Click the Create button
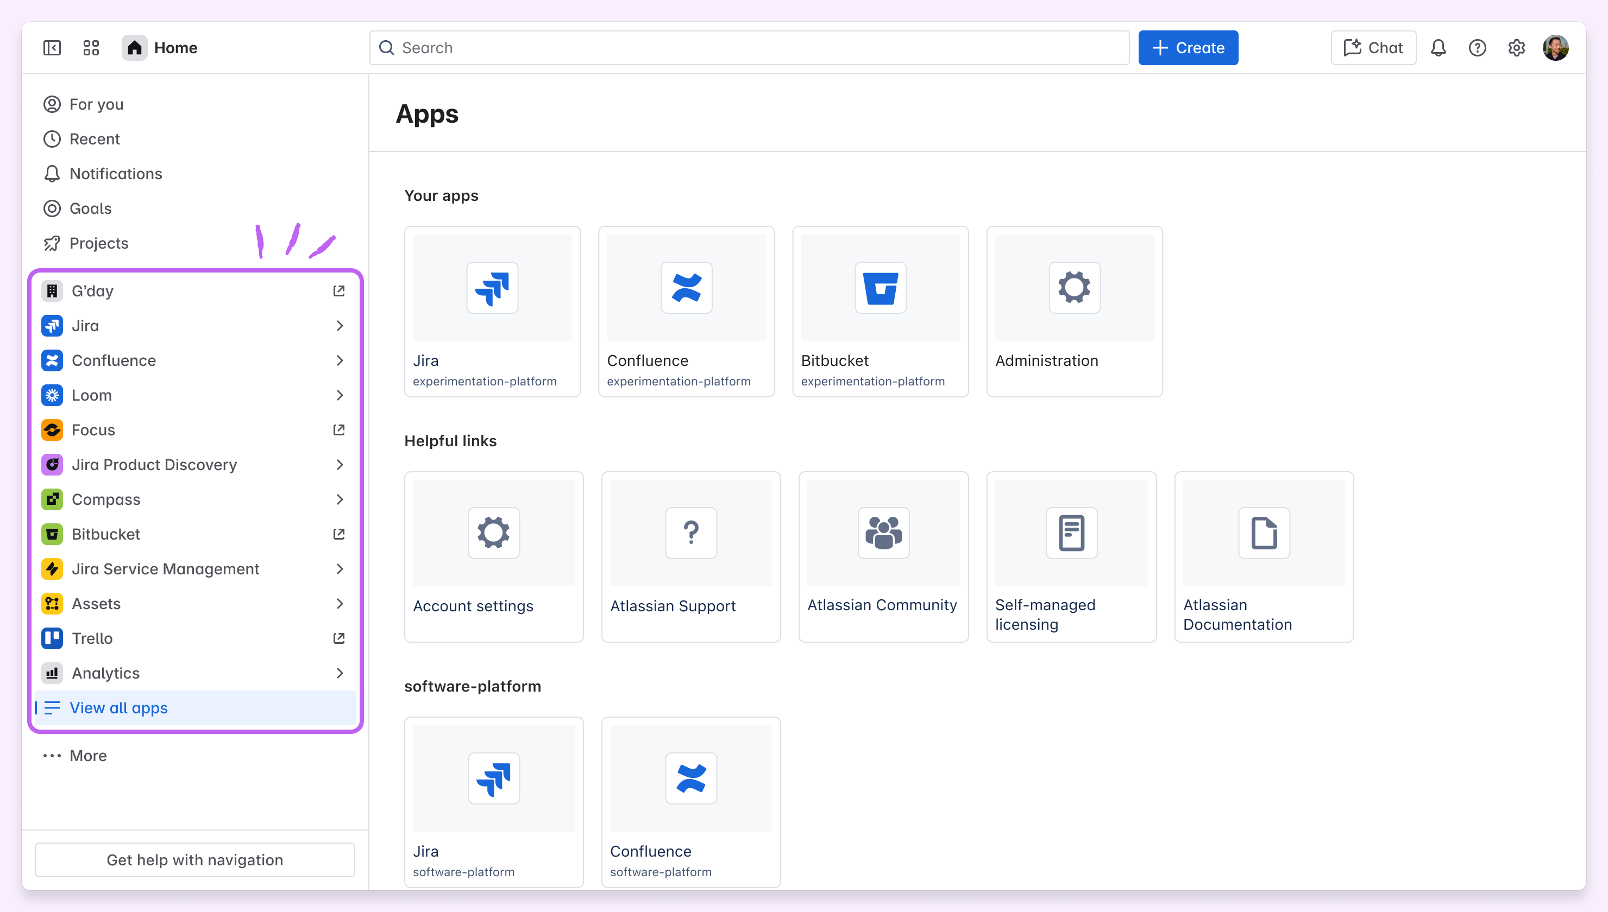 coord(1188,48)
